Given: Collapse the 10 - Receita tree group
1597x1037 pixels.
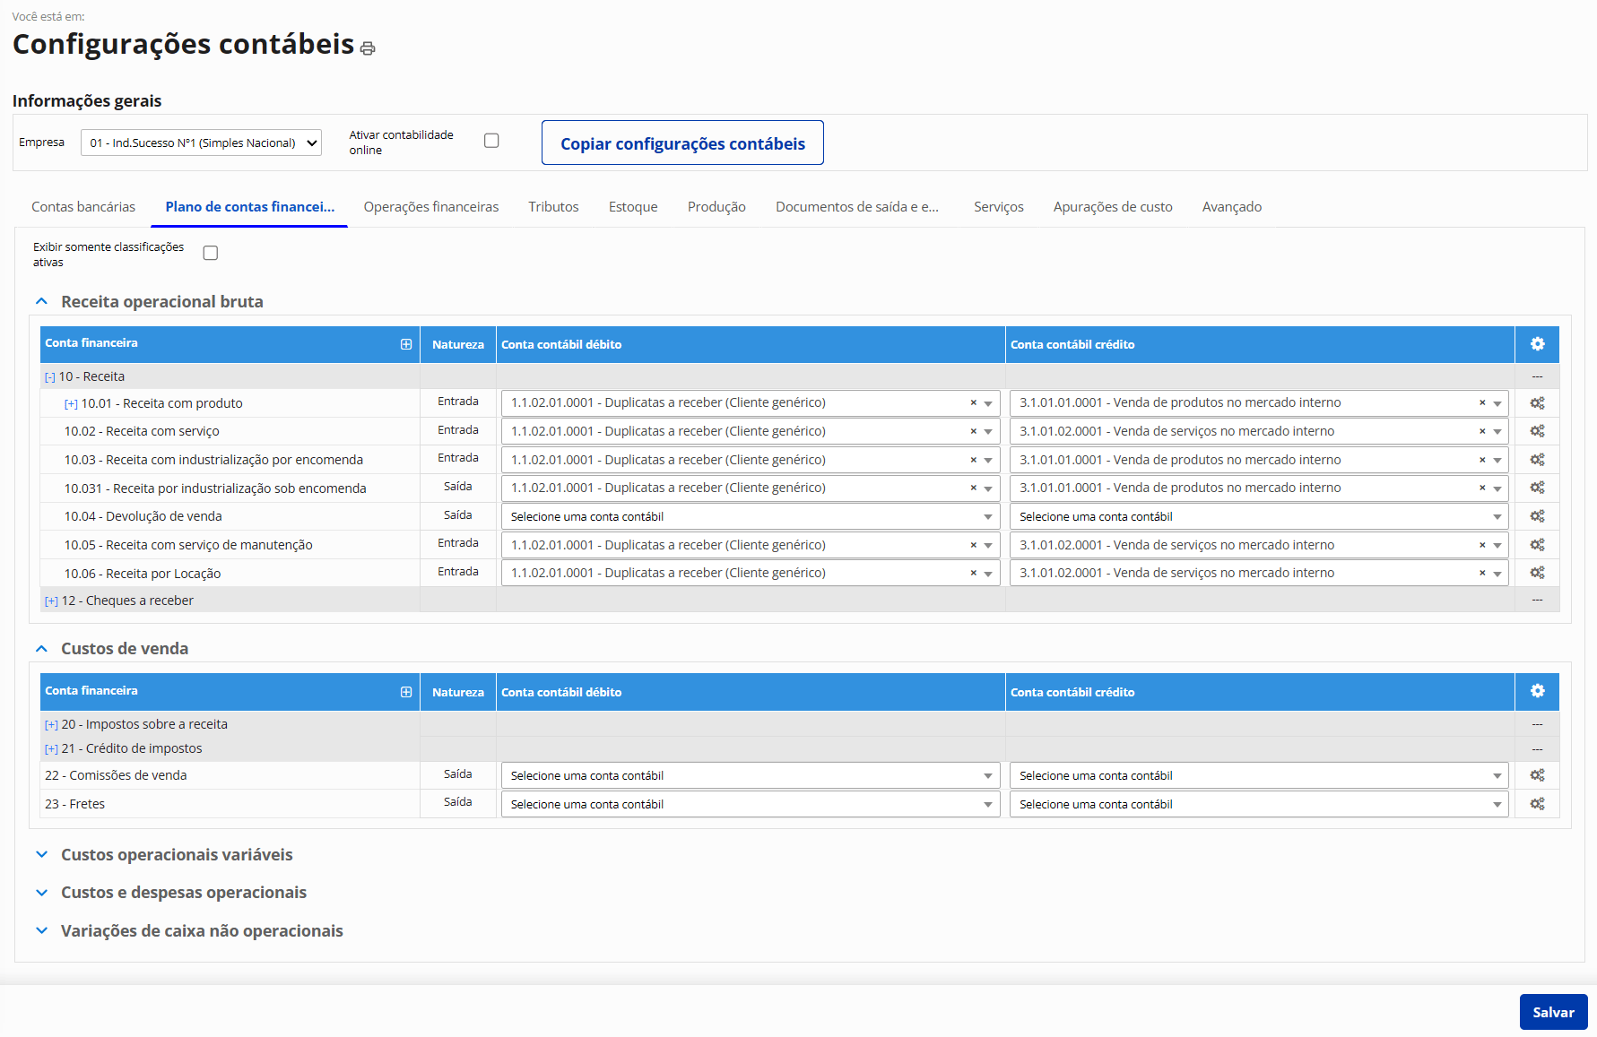Looking at the screenshot, I should [x=50, y=377].
